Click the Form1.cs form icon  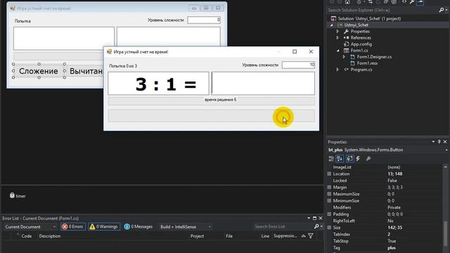[347, 51]
